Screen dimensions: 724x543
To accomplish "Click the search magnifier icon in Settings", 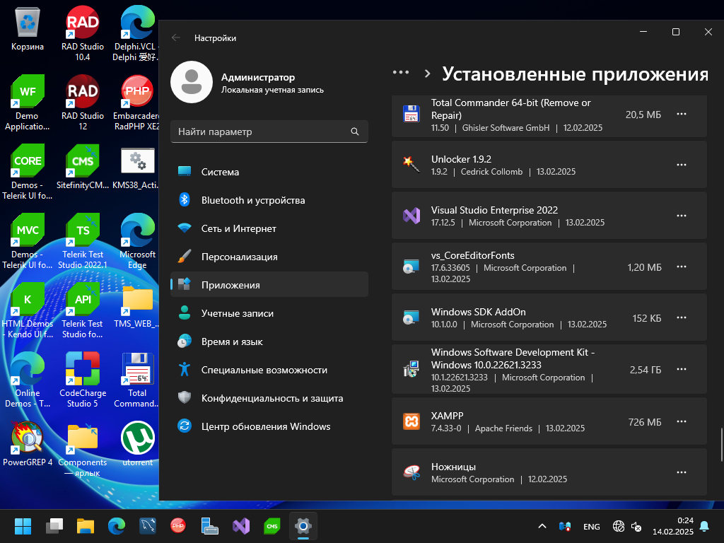I will (x=355, y=132).
